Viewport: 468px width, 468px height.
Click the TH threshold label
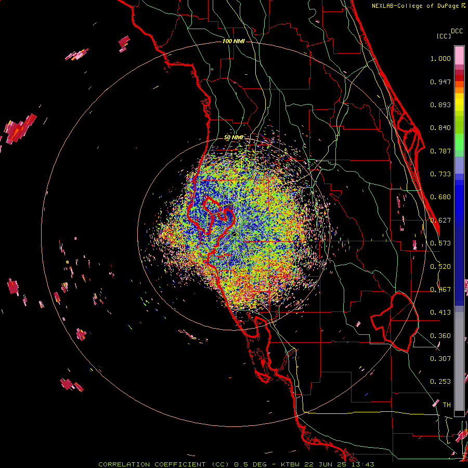(x=447, y=405)
